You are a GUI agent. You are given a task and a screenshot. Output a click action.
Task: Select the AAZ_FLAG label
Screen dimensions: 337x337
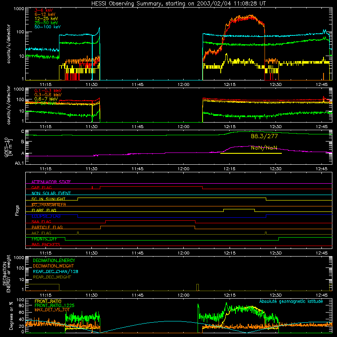click(41, 233)
